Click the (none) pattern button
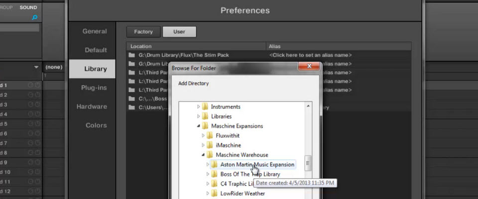 click(x=54, y=67)
